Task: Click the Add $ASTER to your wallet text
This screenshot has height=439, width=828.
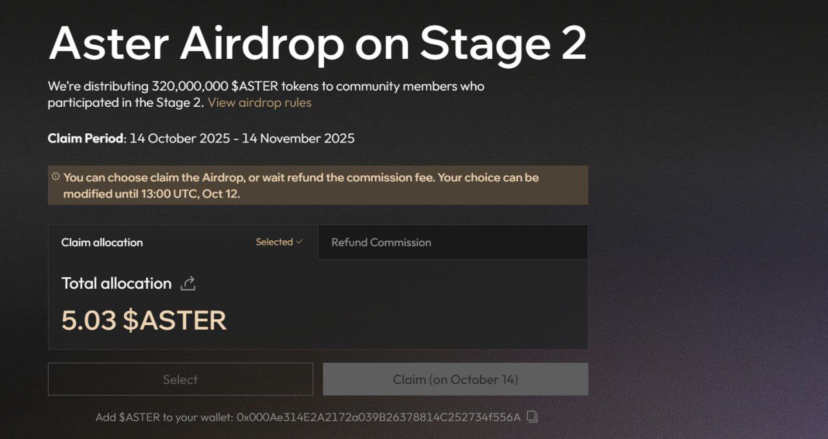Action: pyautogui.click(x=164, y=417)
